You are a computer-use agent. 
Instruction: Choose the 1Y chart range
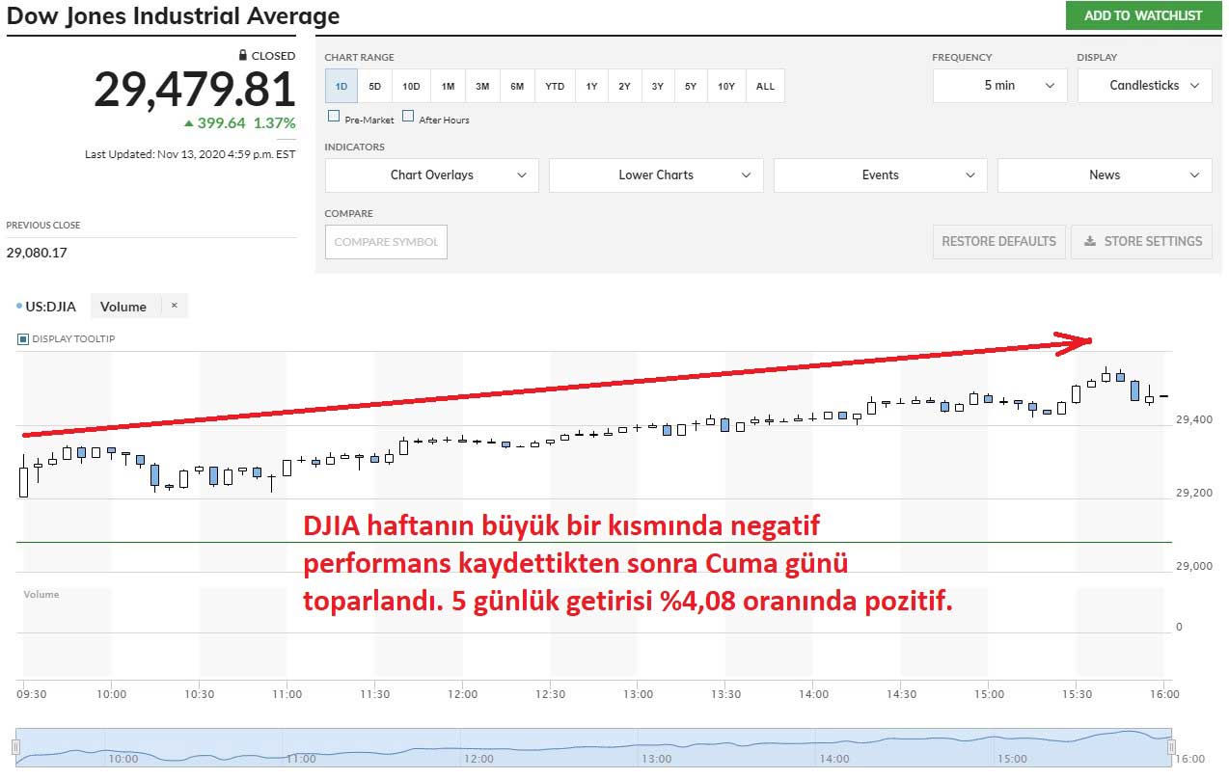click(x=591, y=86)
